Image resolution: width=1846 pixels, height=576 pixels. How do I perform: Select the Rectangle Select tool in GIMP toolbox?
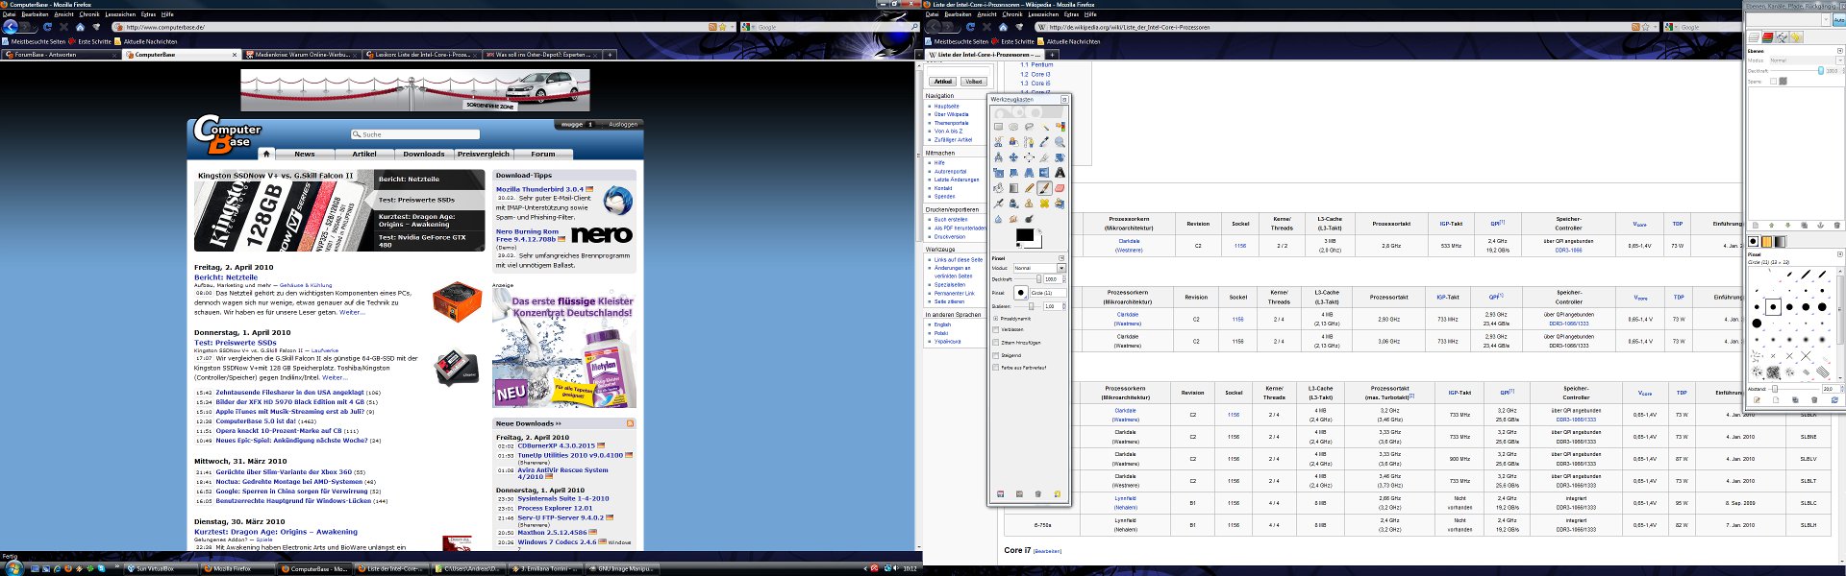coord(998,127)
